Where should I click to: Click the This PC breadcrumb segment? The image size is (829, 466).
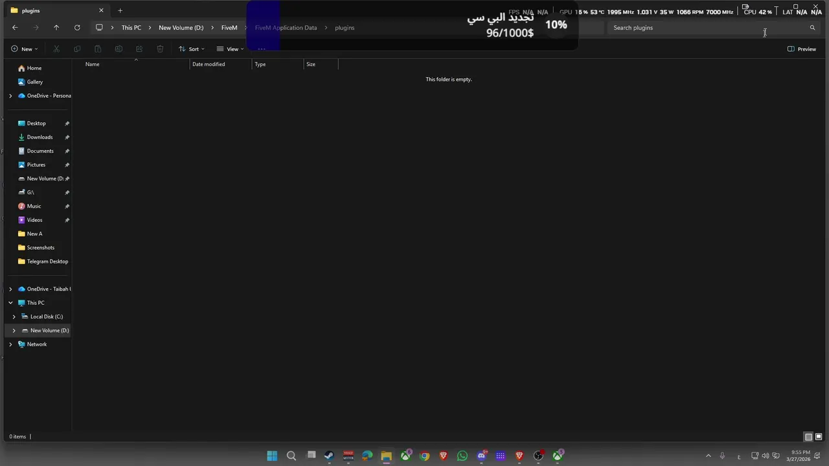point(131,28)
